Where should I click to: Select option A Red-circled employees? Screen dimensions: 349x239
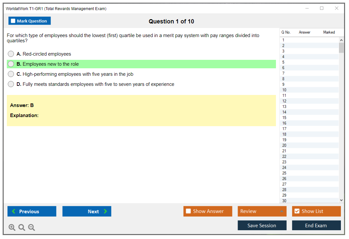[x=11, y=54]
